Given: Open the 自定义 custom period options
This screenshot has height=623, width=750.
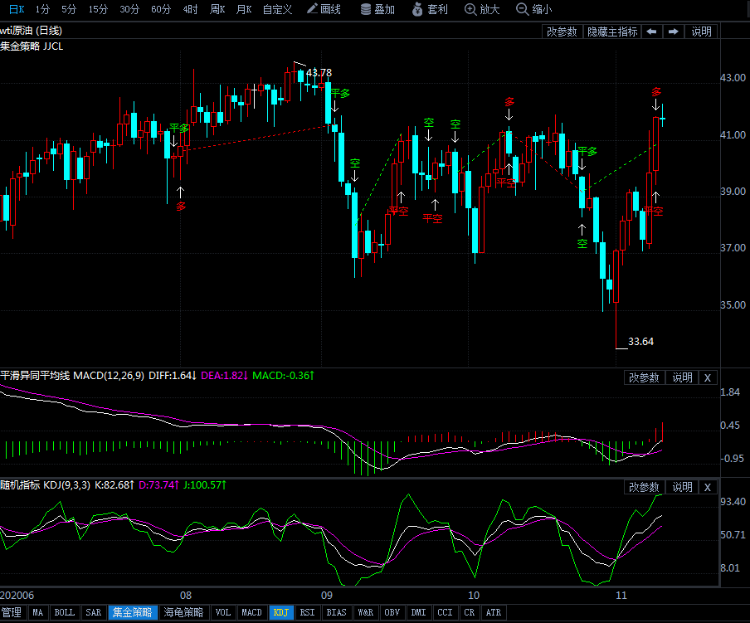Looking at the screenshot, I should point(277,9).
